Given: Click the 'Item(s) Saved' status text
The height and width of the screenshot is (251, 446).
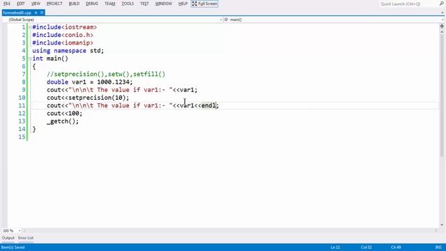Looking at the screenshot, I should pos(13,248).
